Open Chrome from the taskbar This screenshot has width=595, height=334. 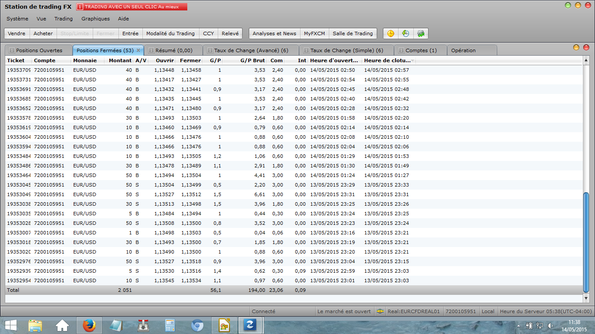197,325
